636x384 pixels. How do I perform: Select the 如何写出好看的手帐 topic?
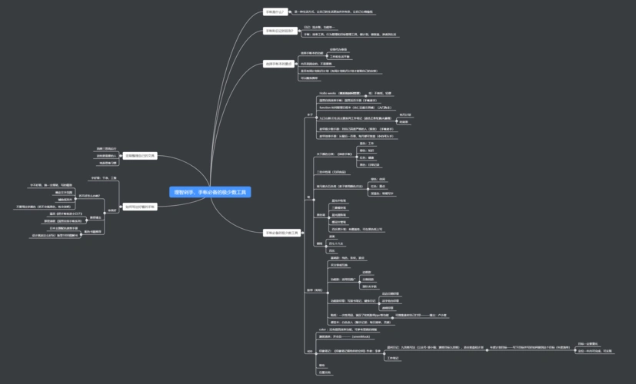click(x=140, y=207)
